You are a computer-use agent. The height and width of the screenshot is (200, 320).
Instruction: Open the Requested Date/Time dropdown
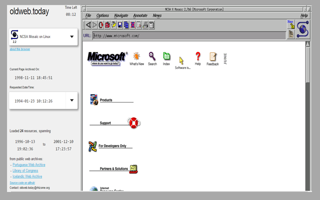pos(71,100)
